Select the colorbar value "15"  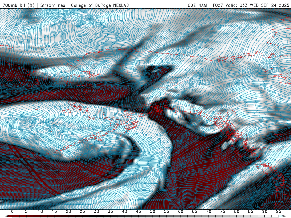click(54, 211)
